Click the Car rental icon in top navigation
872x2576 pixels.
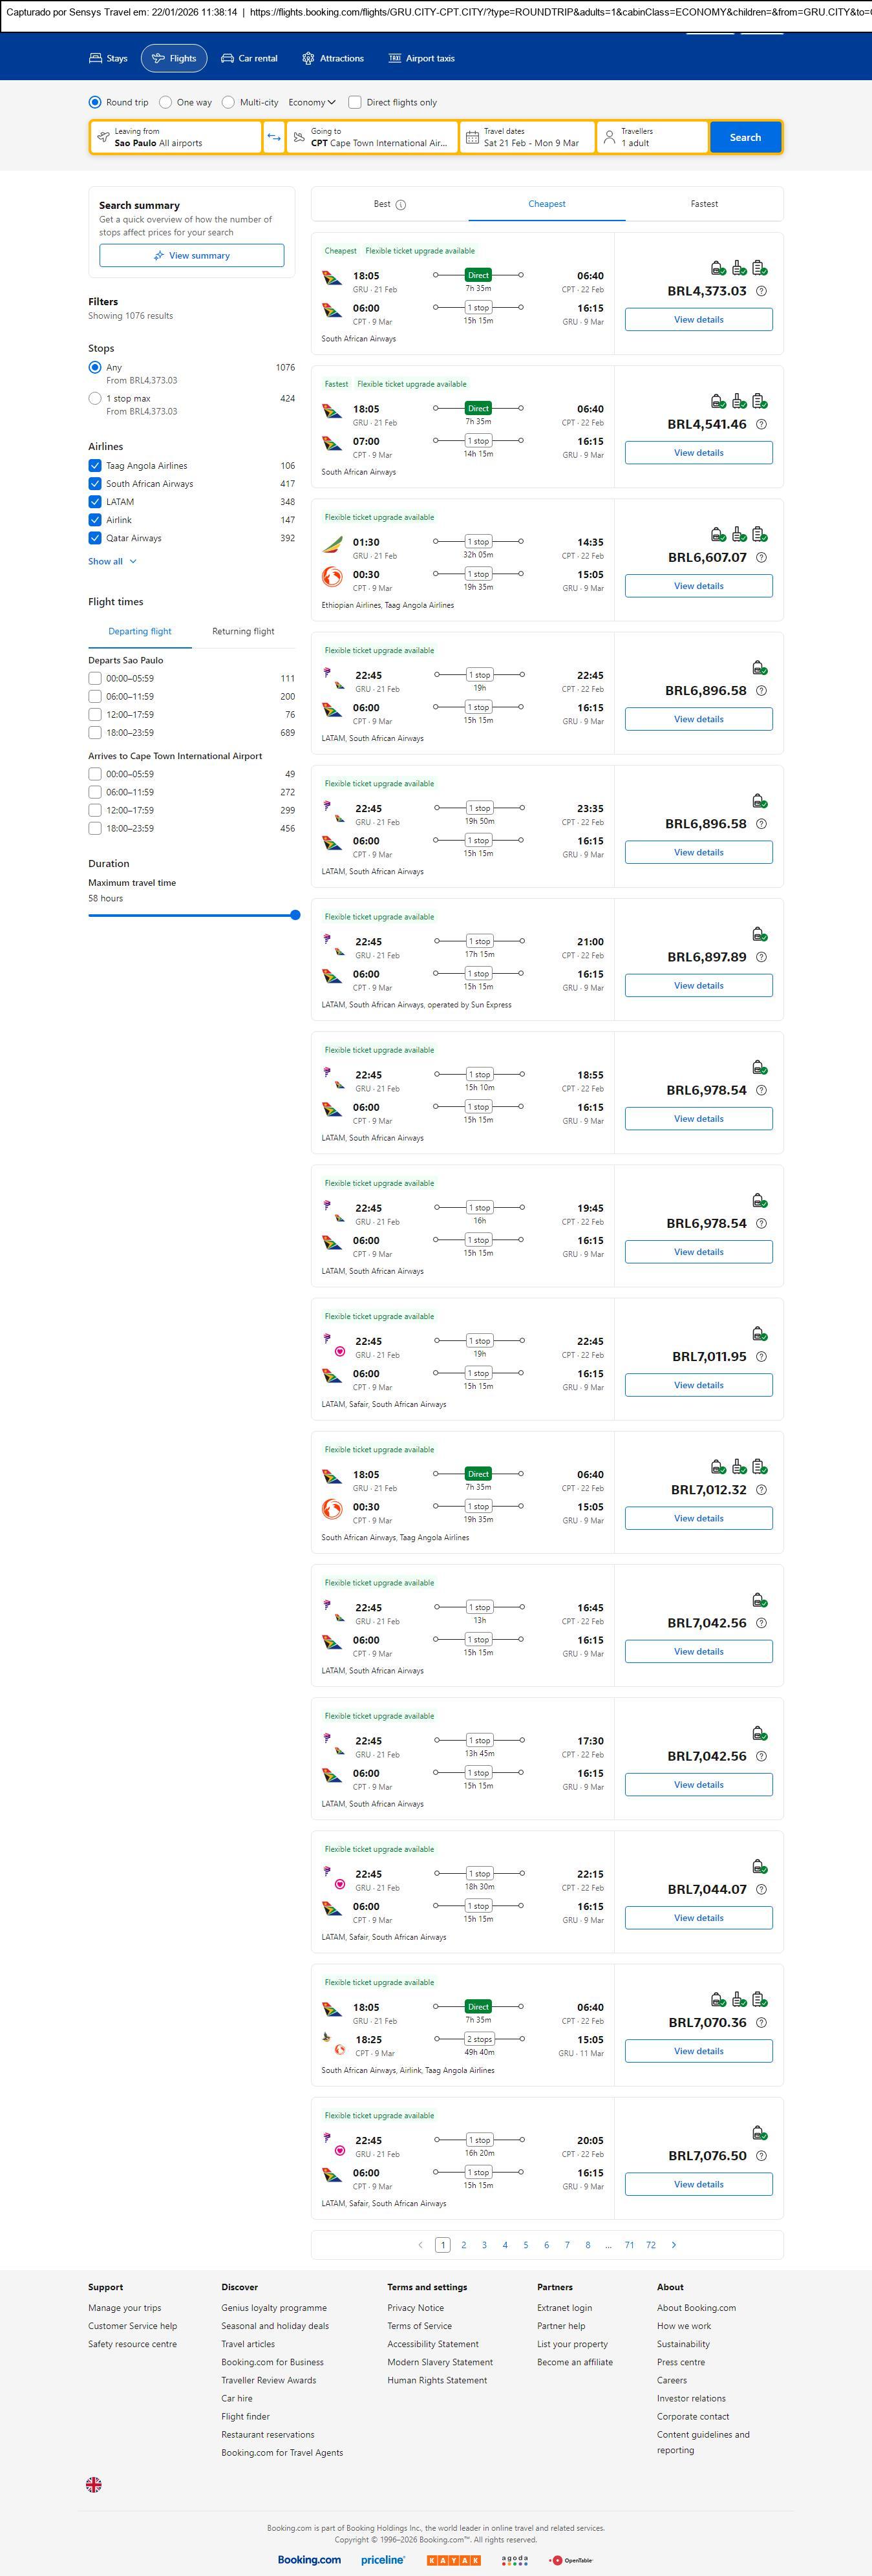pyautogui.click(x=228, y=58)
